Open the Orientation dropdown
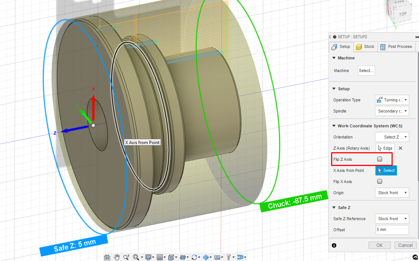 pos(392,137)
